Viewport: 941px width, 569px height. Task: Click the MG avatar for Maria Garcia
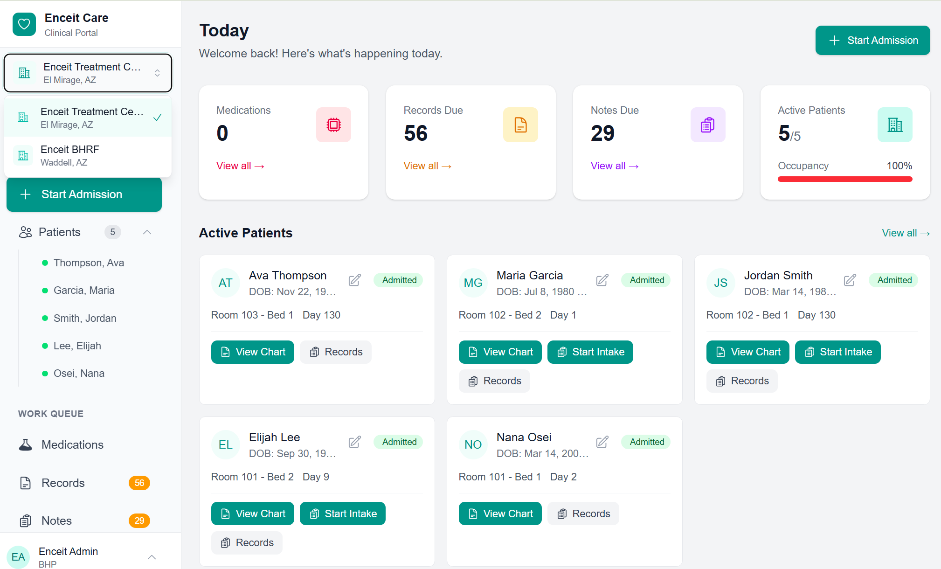point(473,283)
